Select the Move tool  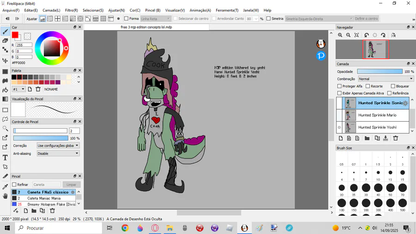pos(5,61)
